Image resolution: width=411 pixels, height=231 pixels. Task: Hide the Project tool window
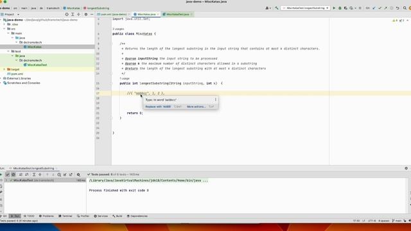[91, 14]
